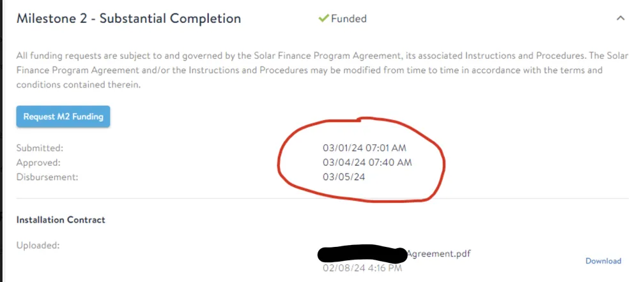Select the Milestone 2 - Substantial Completion heading
639x282 pixels.
tap(128, 19)
